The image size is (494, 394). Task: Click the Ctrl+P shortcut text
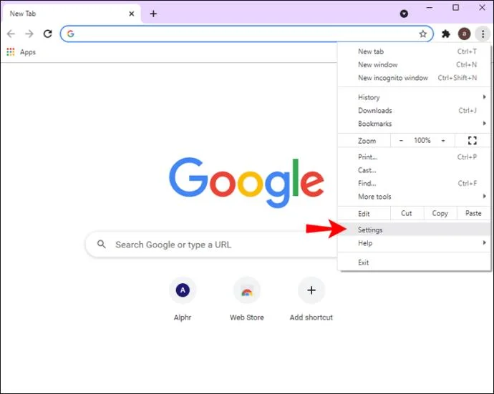[x=467, y=157]
